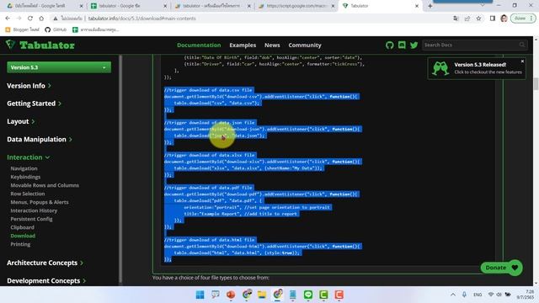The height and width of the screenshot is (303, 539).
Task: Click the microphone icon in system tray
Action: coord(464,295)
